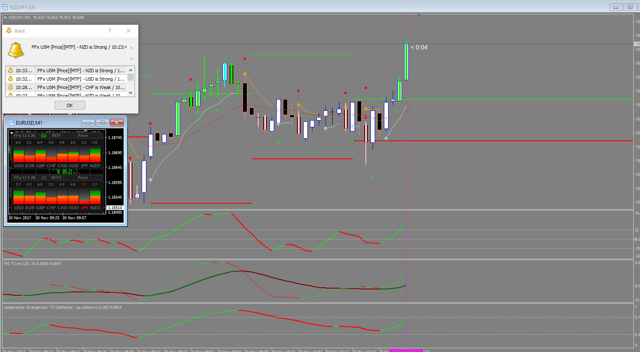Image resolution: width=640 pixels, height=352 pixels.
Task: Select the 10:28 CHF is Weak alert row
Action: [67, 87]
